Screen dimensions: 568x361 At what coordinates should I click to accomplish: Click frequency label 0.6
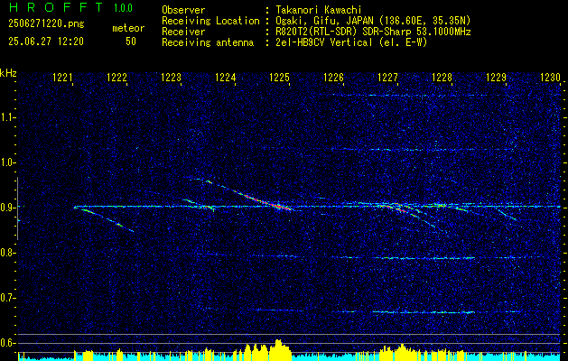tap(7, 343)
